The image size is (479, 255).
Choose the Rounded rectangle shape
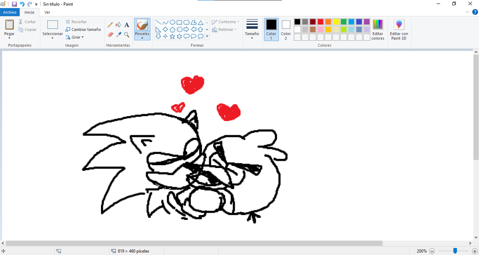[187, 22]
